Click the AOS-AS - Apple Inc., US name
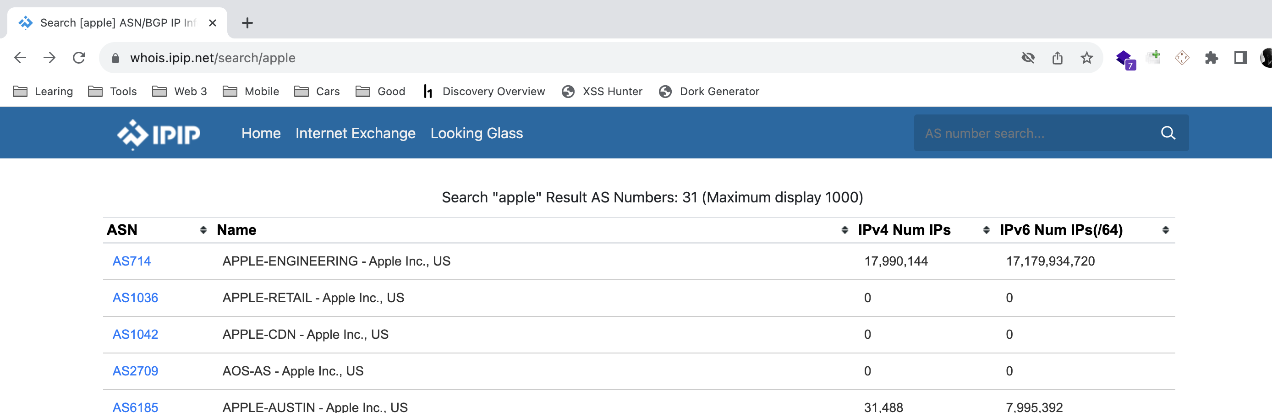1272x413 pixels. tap(293, 370)
